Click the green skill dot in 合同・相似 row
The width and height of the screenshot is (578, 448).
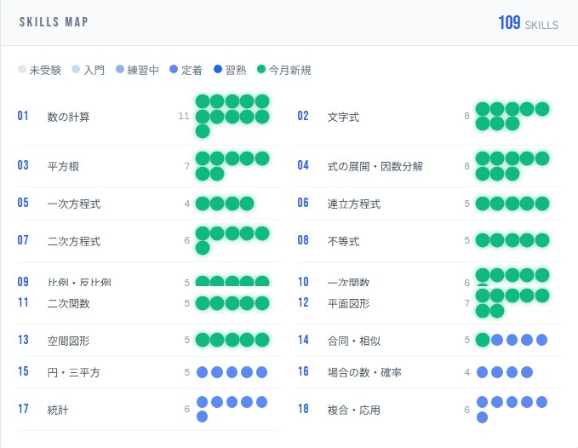click(x=482, y=340)
